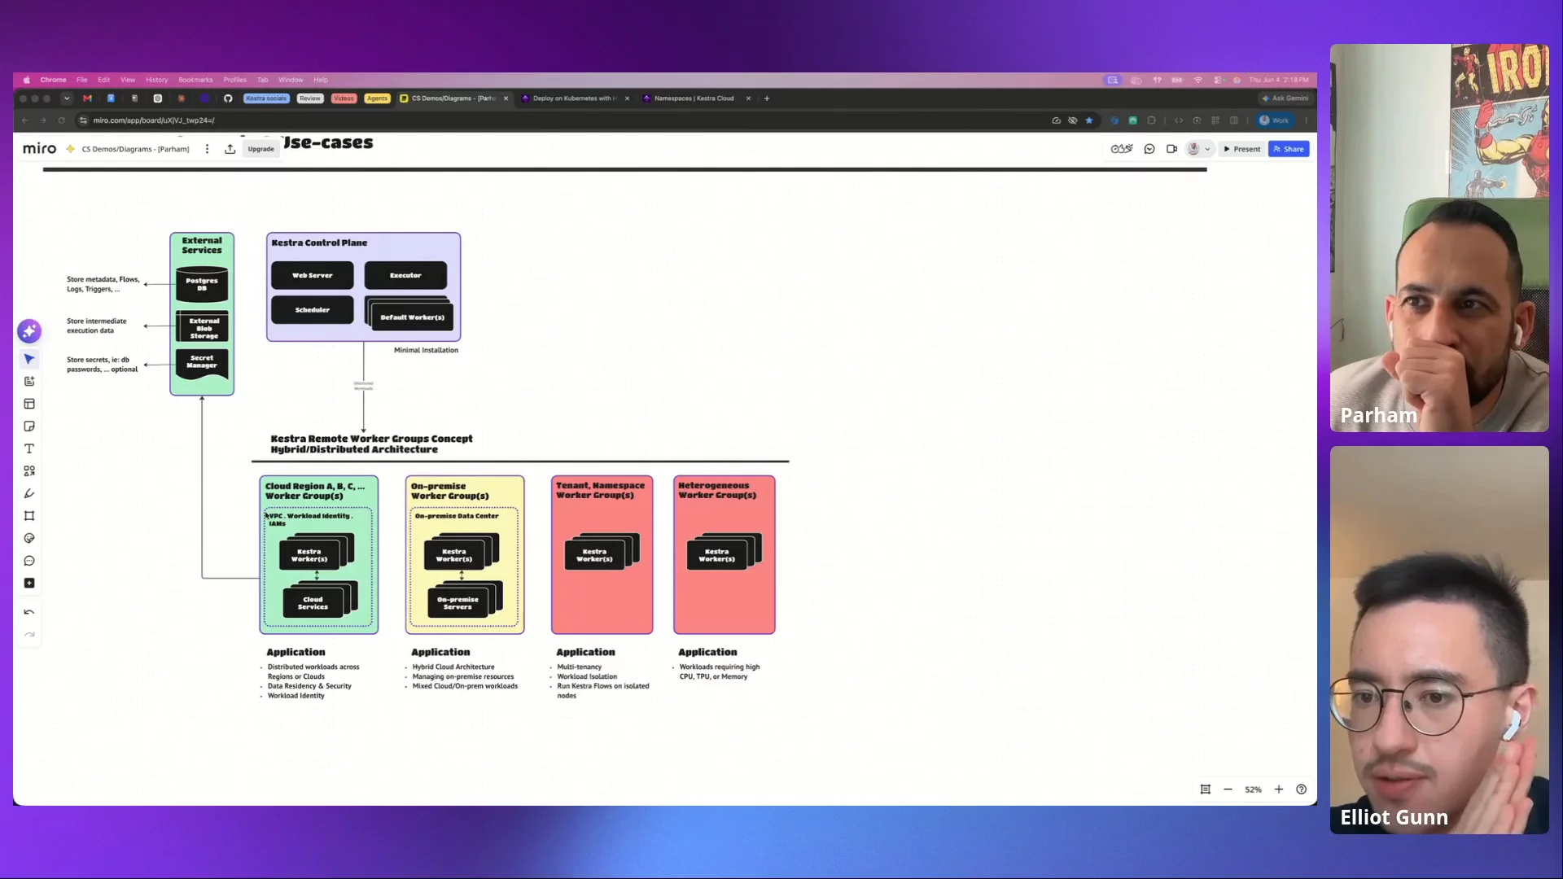Open the Videos tab group

coord(344,98)
